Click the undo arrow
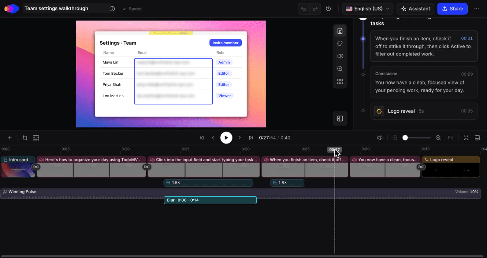 click(304, 9)
